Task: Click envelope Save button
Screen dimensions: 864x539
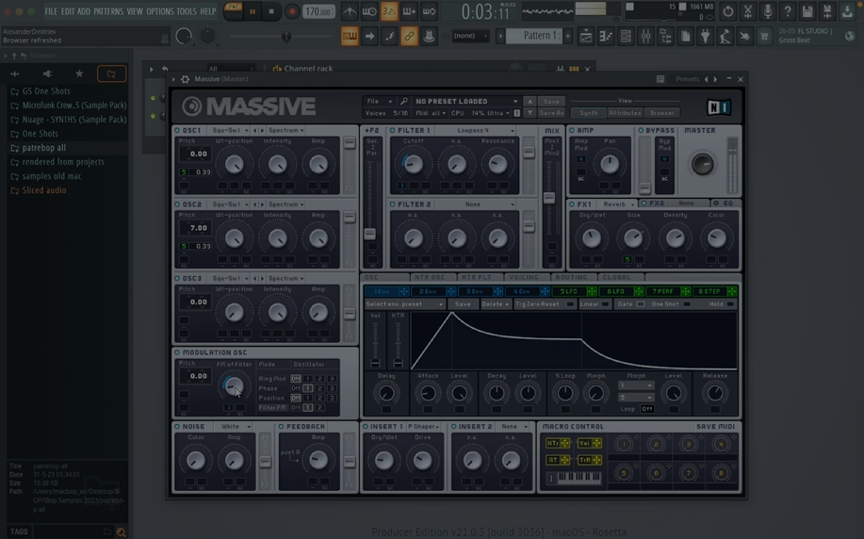Action: pyautogui.click(x=463, y=304)
